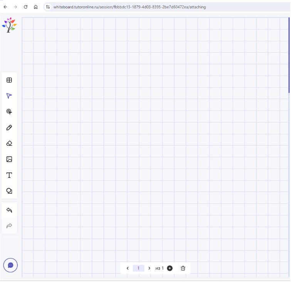Select the Text tool
The image size is (291, 282).
click(9, 175)
